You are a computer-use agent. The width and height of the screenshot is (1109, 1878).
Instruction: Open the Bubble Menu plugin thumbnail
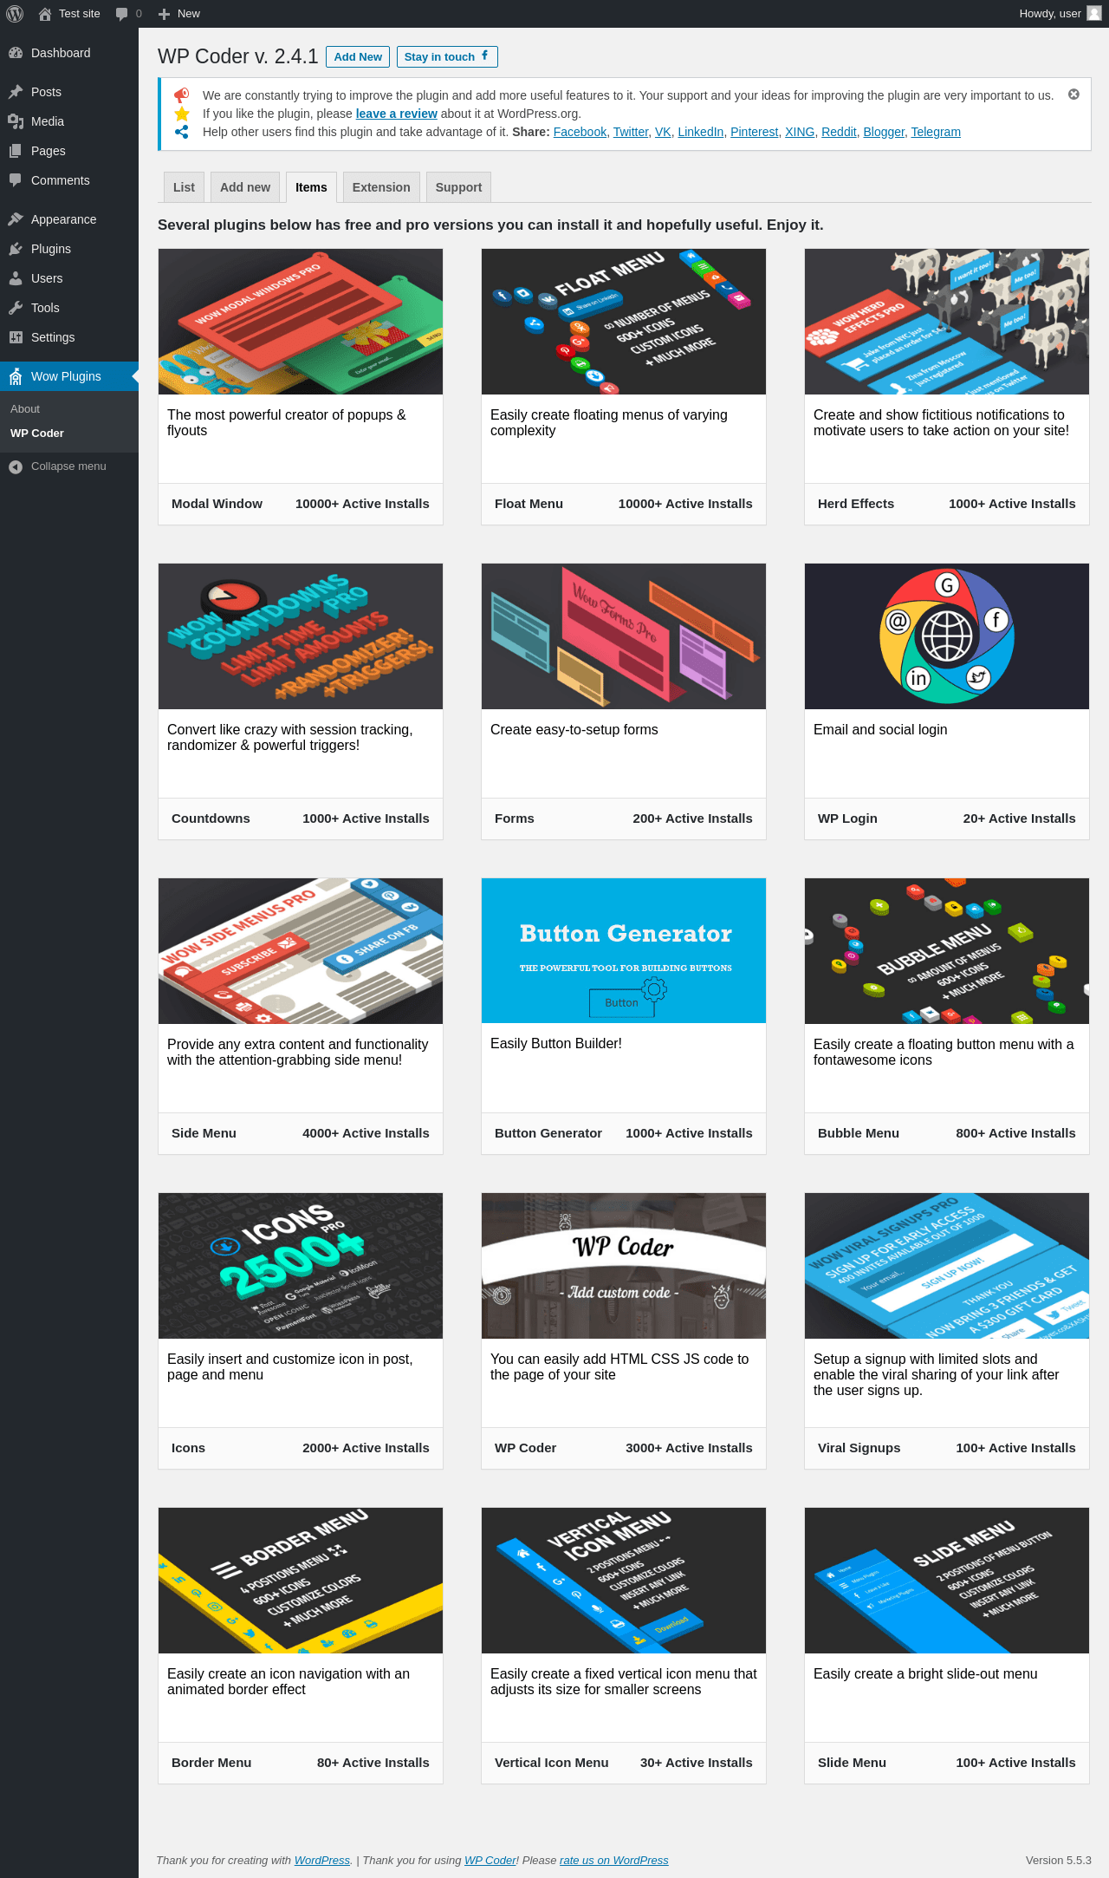pos(947,951)
